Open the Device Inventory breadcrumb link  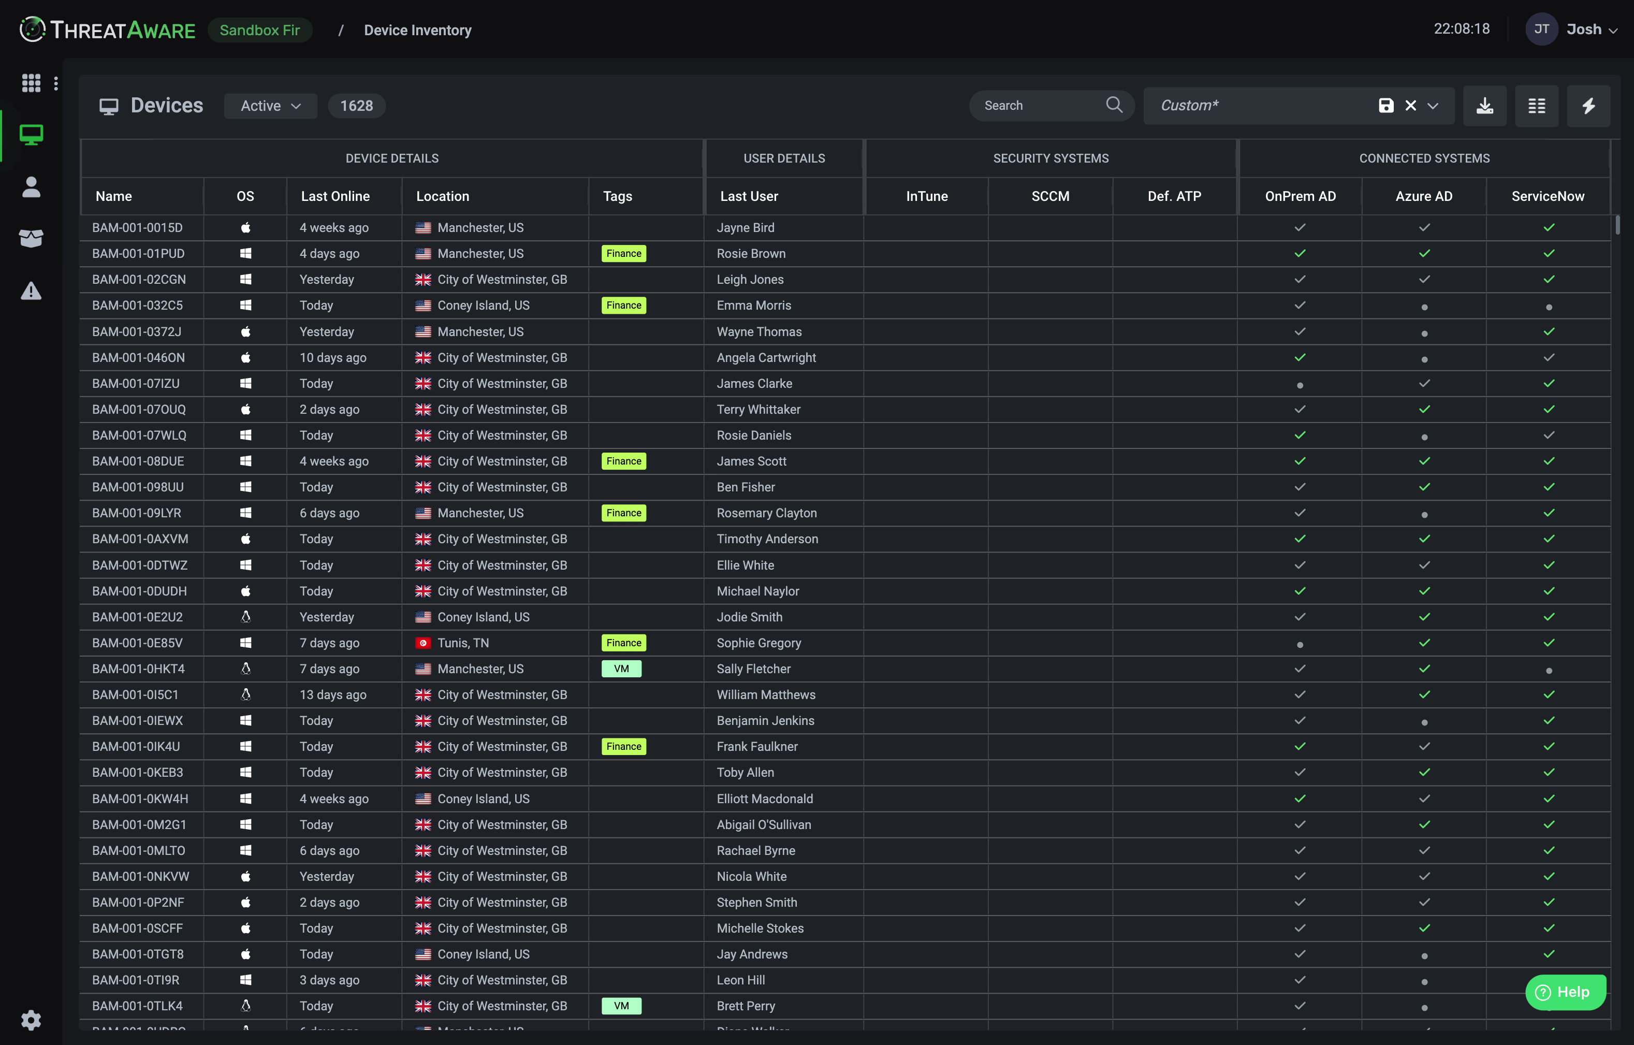coord(417,28)
